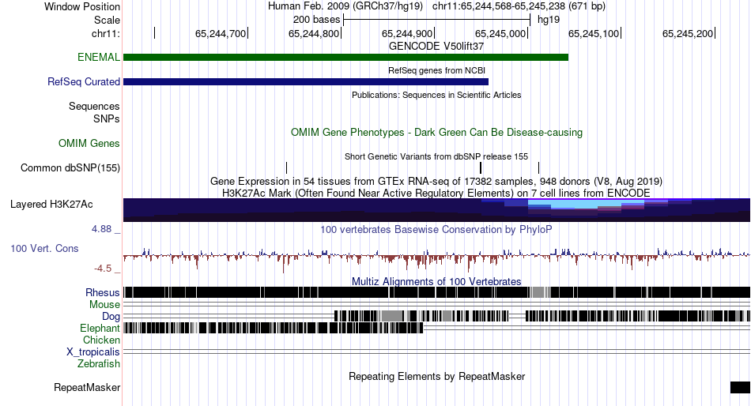This screenshot has height=406, width=751.
Task: Click the 200 bases scale bar
Action: (437, 20)
